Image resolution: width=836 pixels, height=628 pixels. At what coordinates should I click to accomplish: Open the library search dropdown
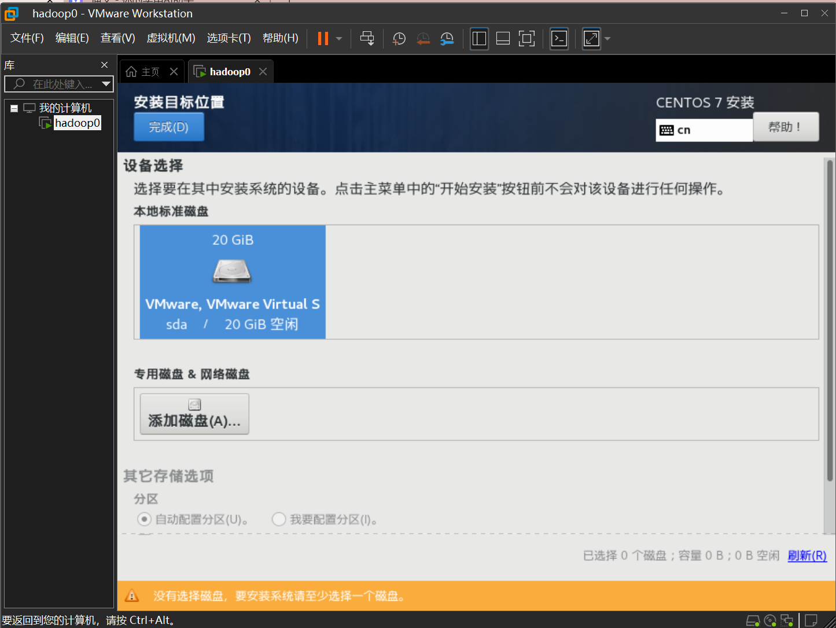click(106, 84)
